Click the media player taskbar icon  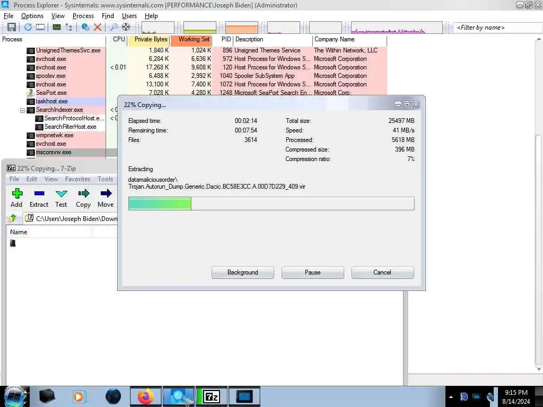(78, 396)
